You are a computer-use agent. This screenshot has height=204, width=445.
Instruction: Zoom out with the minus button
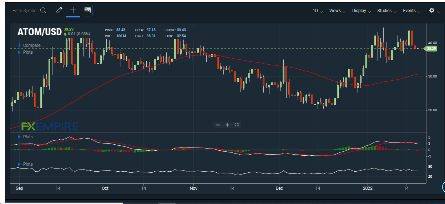[x=218, y=125]
